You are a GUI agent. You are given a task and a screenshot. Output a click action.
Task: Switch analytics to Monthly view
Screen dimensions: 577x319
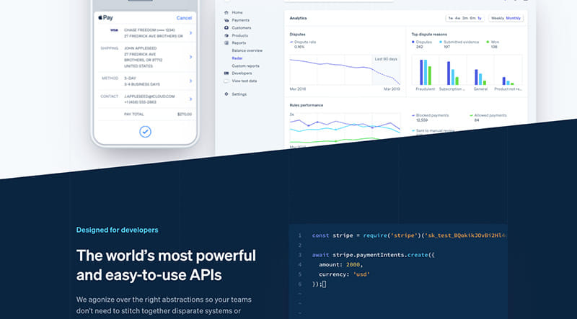click(514, 18)
